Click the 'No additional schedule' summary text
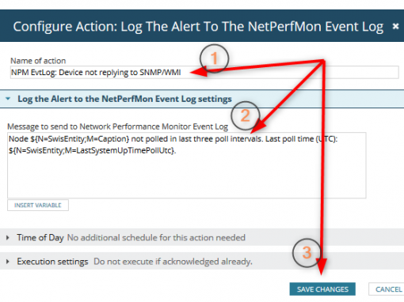 [x=156, y=238]
